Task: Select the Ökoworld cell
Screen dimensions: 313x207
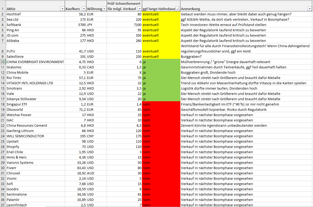Action: click(x=35, y=110)
